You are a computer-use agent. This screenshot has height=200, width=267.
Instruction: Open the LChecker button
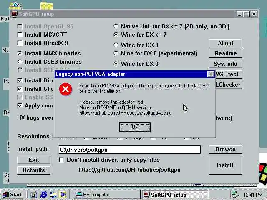tap(229, 85)
